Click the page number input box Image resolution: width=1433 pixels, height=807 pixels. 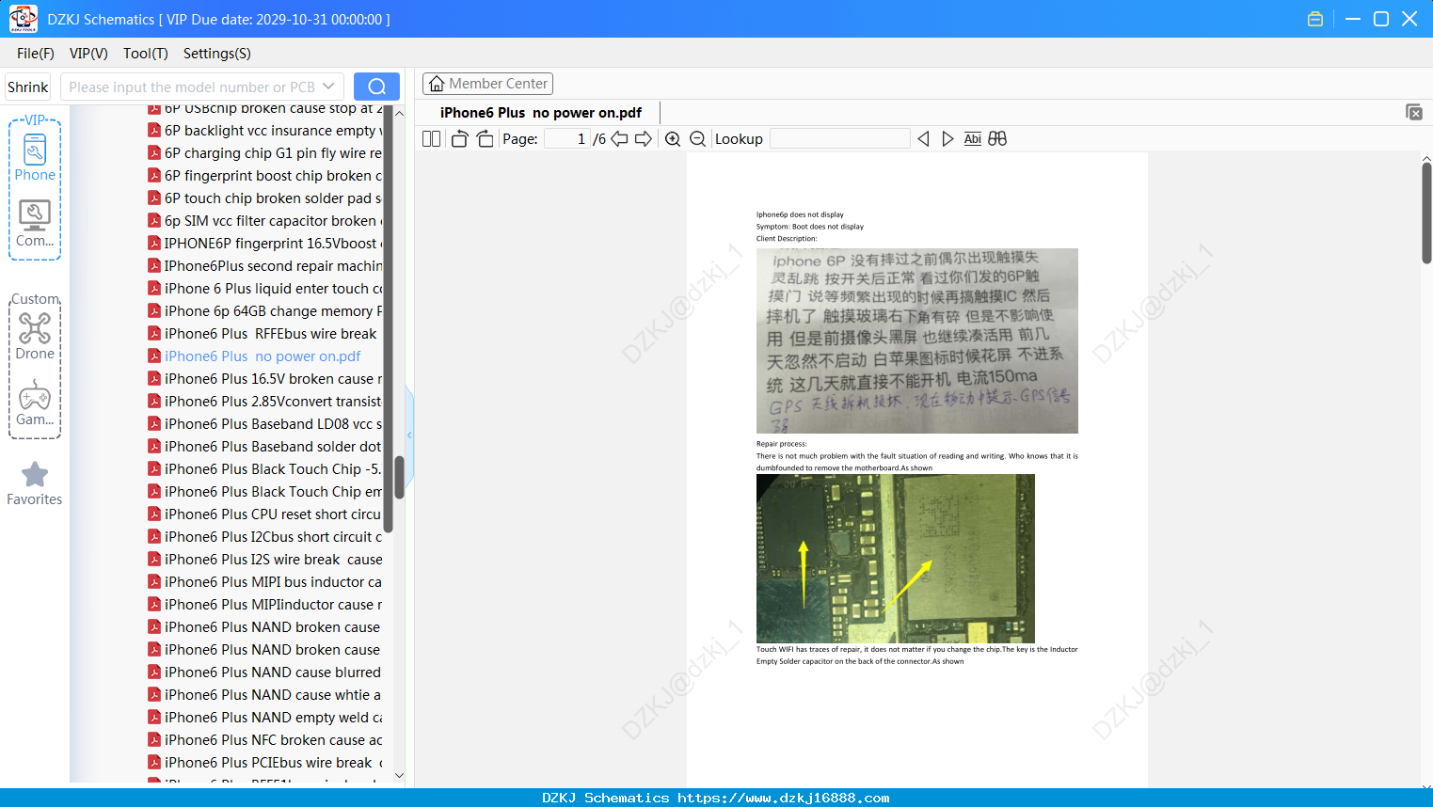(567, 139)
